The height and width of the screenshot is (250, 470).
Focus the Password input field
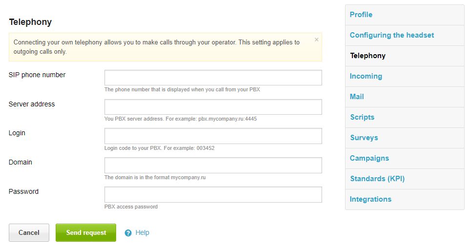pyautogui.click(x=213, y=194)
